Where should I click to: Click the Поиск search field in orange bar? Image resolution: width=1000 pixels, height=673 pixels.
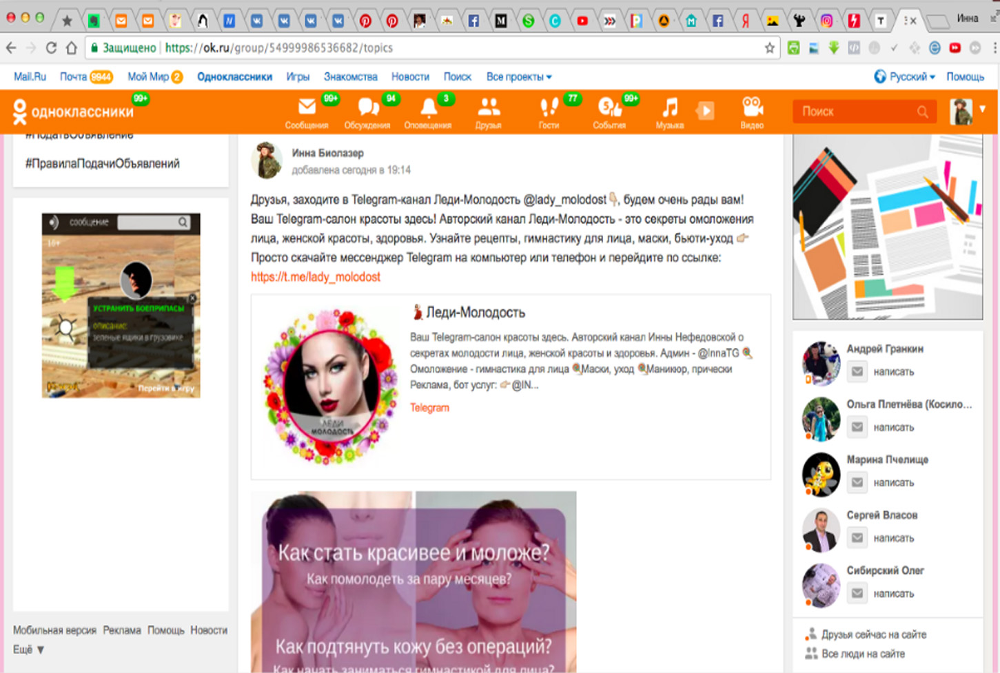[855, 112]
